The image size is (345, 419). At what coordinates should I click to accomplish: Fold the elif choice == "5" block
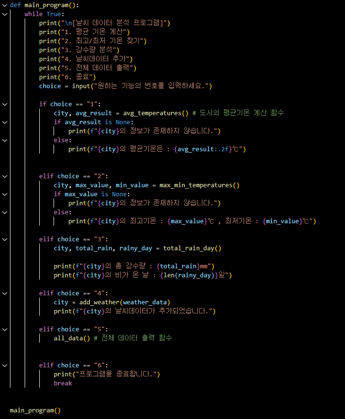point(5,329)
